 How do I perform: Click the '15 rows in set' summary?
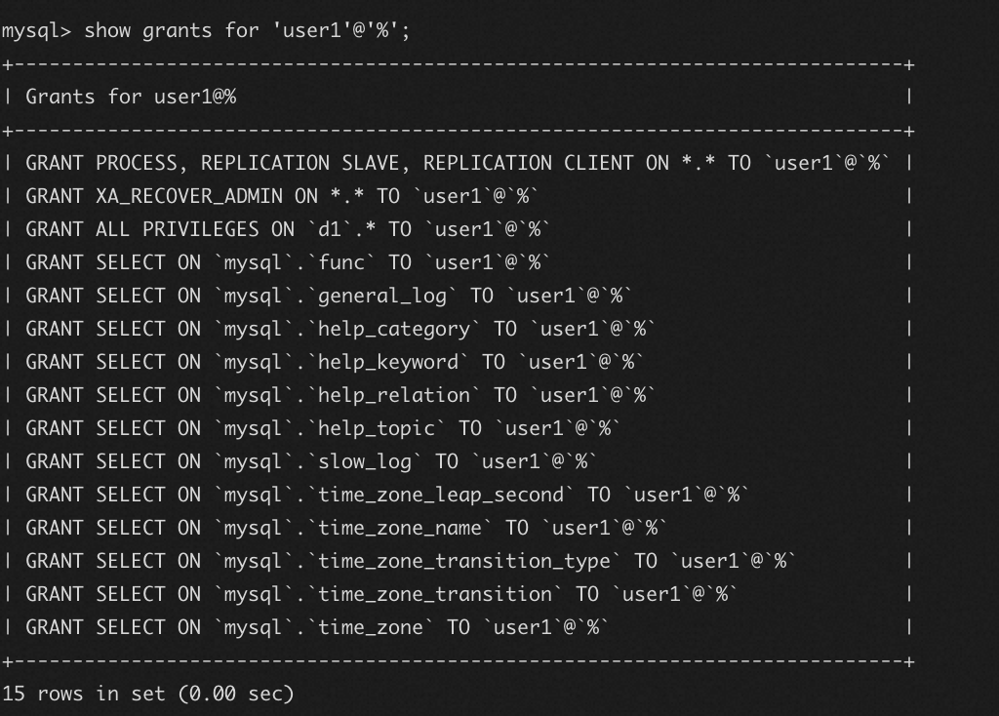pos(147,694)
